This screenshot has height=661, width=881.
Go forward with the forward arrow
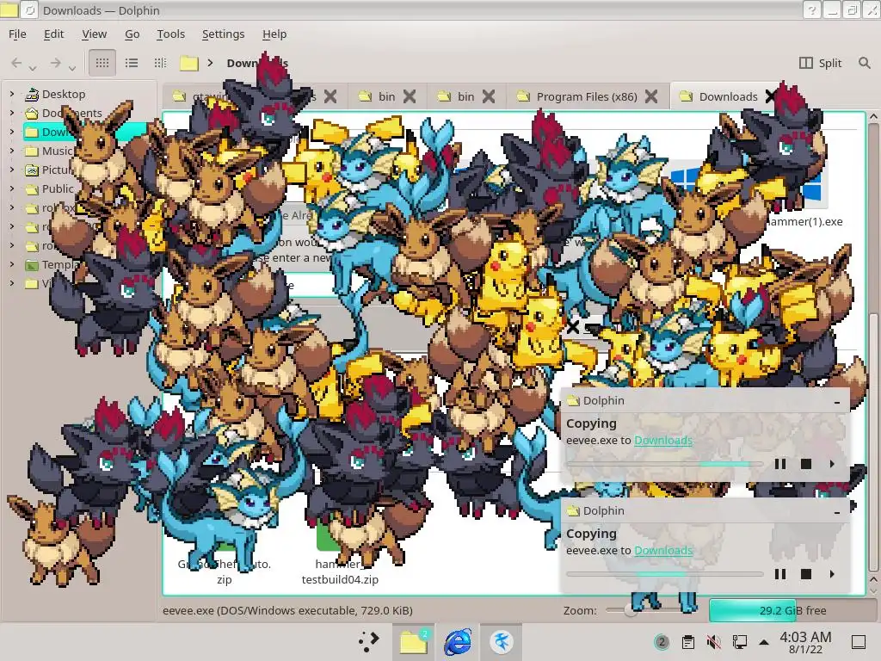[x=56, y=63]
